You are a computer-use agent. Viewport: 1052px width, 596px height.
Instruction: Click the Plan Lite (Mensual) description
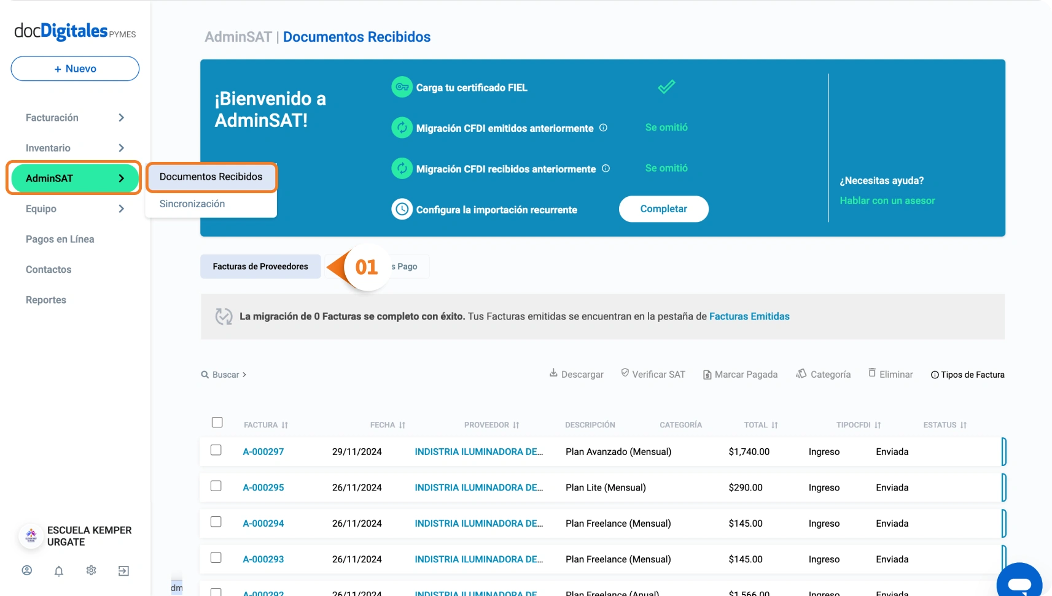point(606,487)
